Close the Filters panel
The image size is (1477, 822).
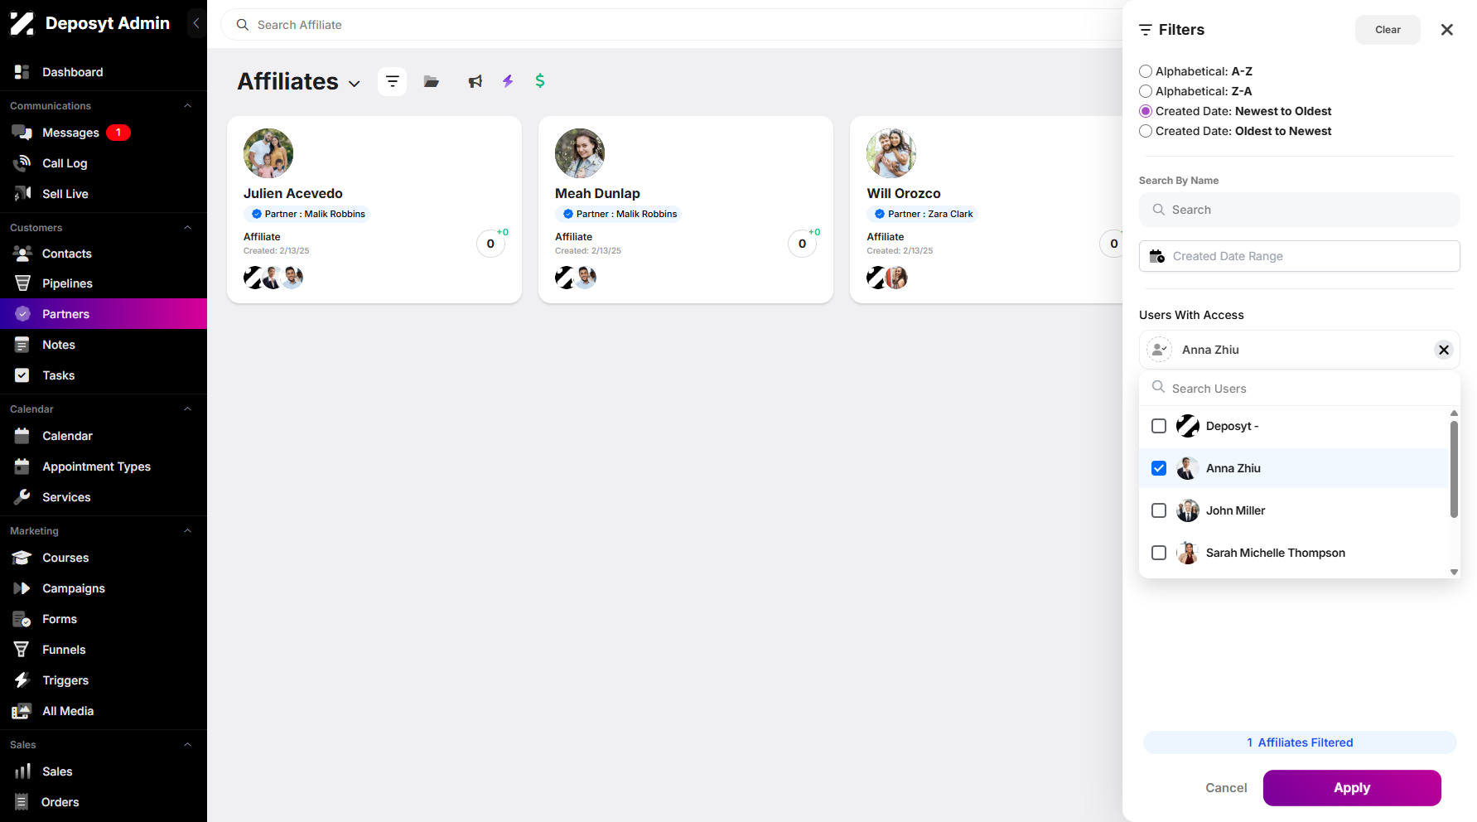point(1446,30)
